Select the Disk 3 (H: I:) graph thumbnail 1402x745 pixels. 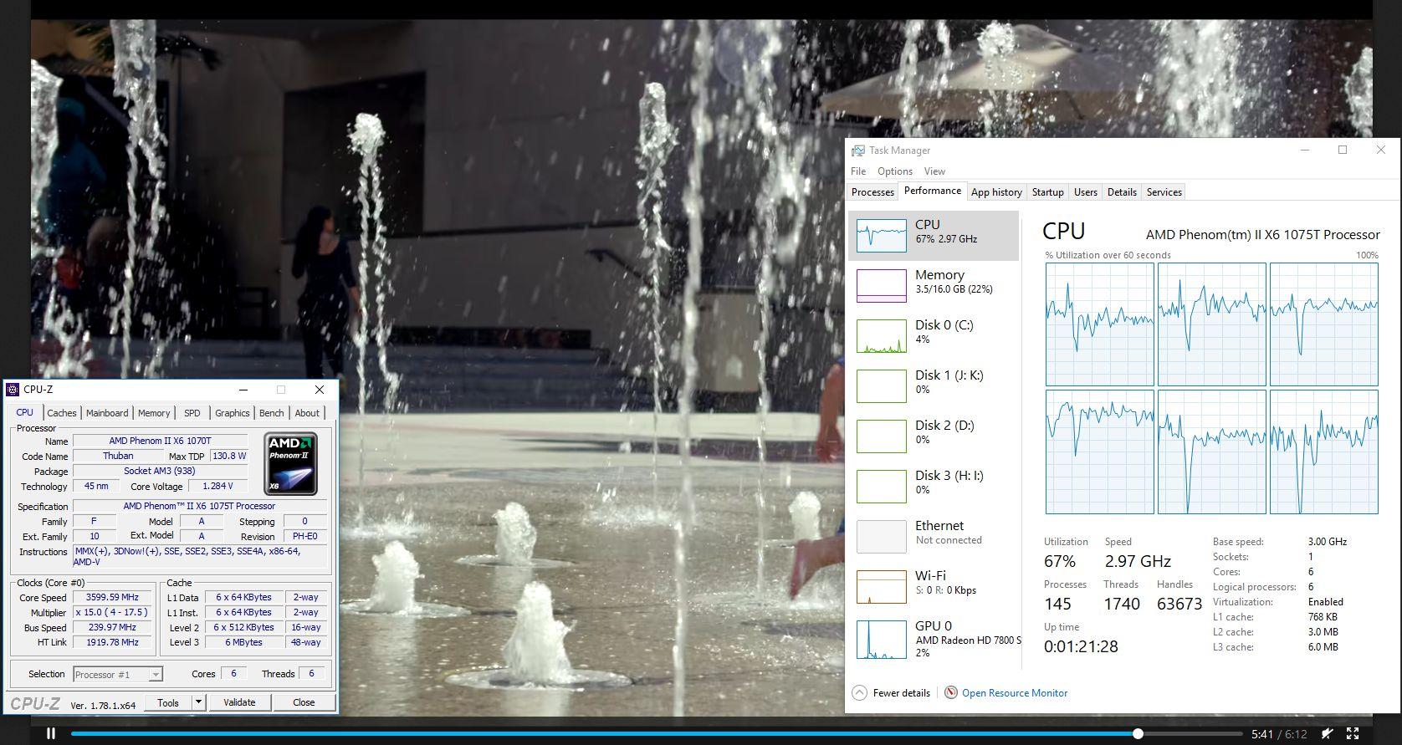(881, 486)
